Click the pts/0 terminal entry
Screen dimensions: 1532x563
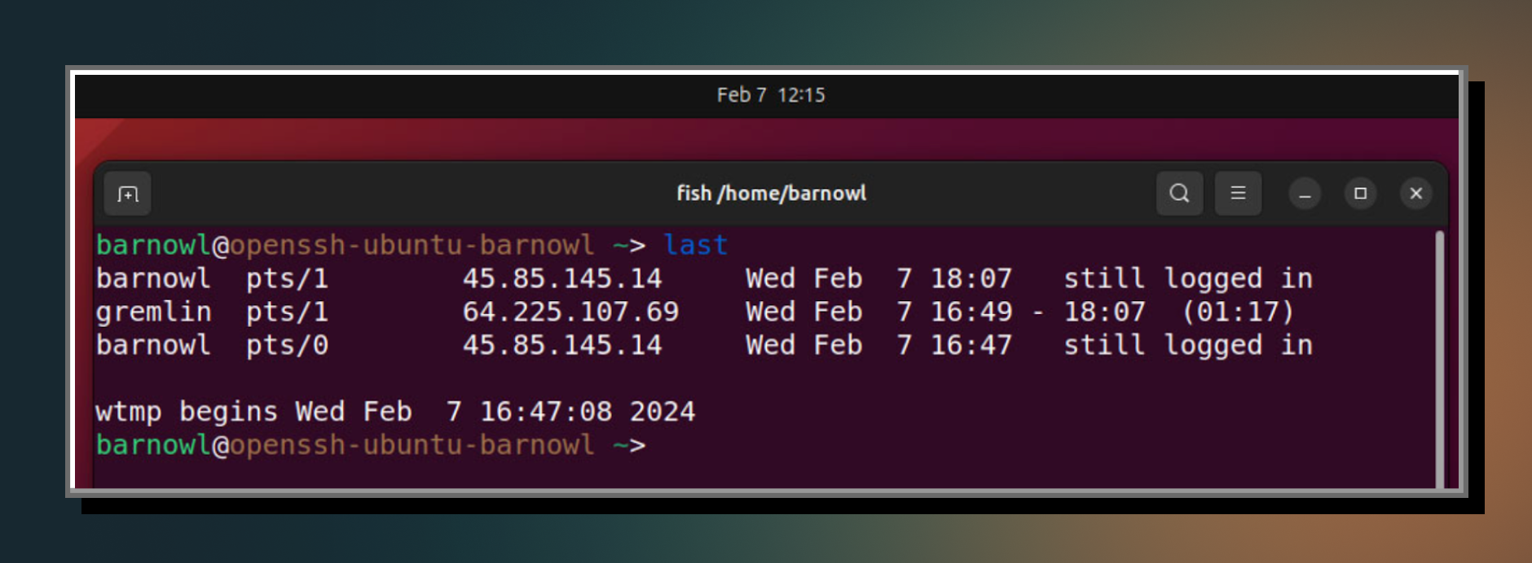click(x=287, y=346)
